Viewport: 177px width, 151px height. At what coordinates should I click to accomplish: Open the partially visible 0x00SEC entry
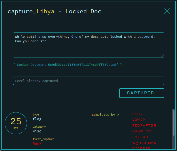coord(141,148)
